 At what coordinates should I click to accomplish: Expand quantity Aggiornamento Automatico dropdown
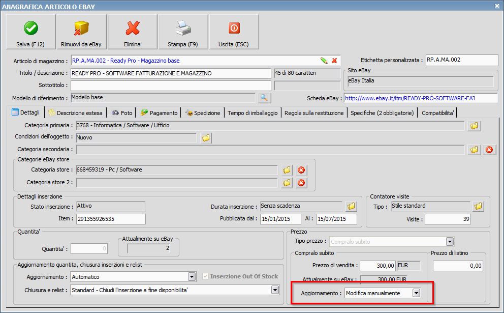pyautogui.click(x=192, y=277)
